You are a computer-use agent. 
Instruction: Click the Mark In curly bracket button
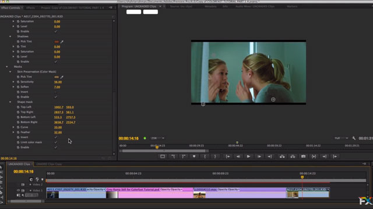pyautogui.click(x=205, y=156)
